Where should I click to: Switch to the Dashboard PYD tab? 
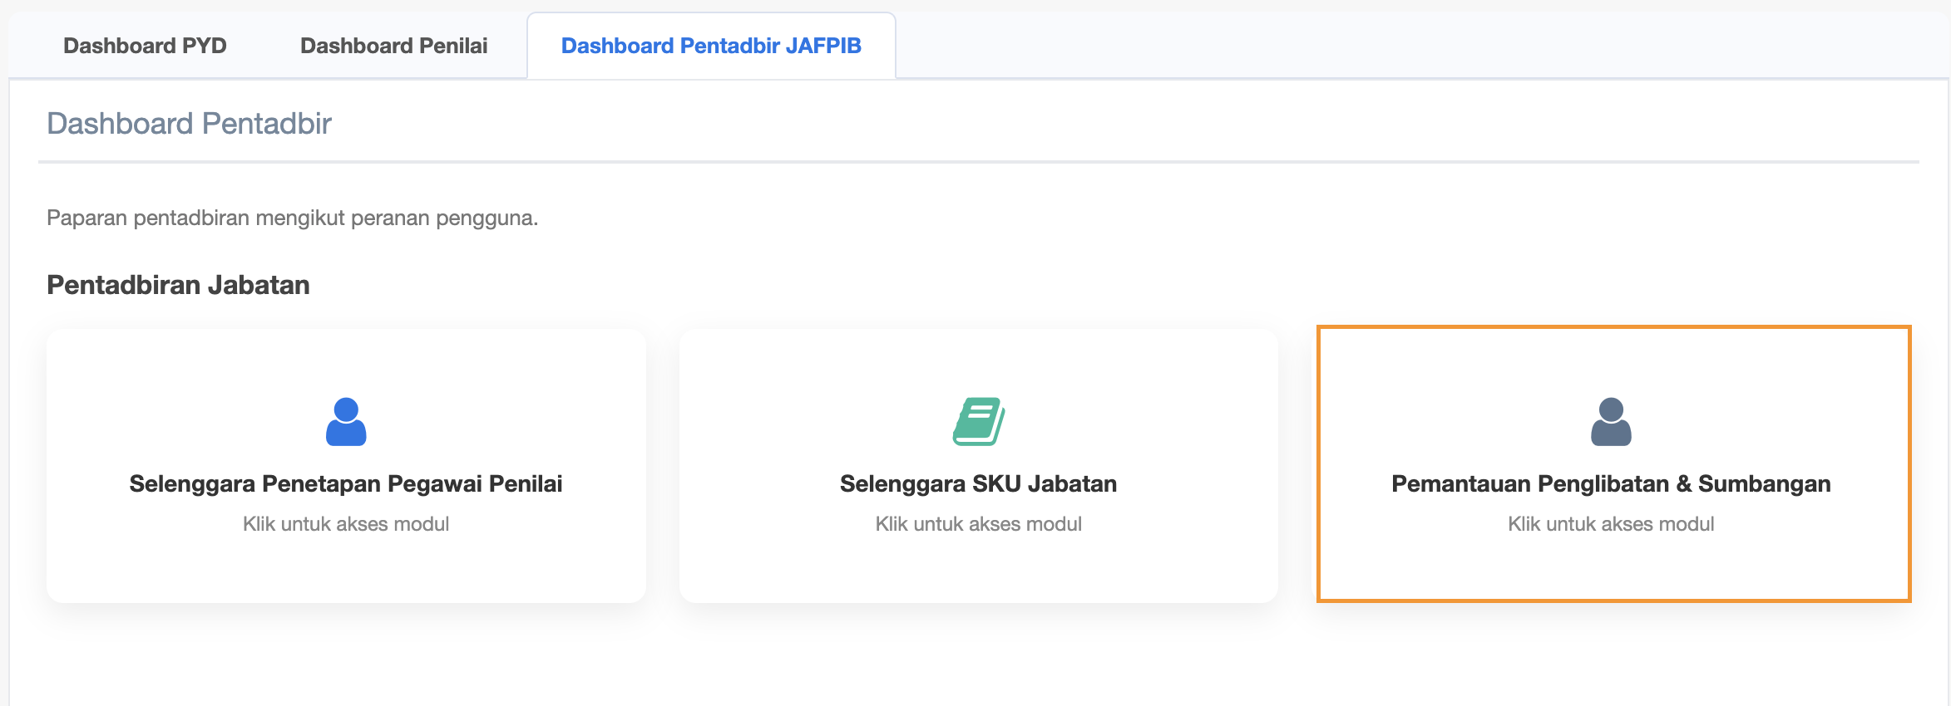click(x=145, y=46)
